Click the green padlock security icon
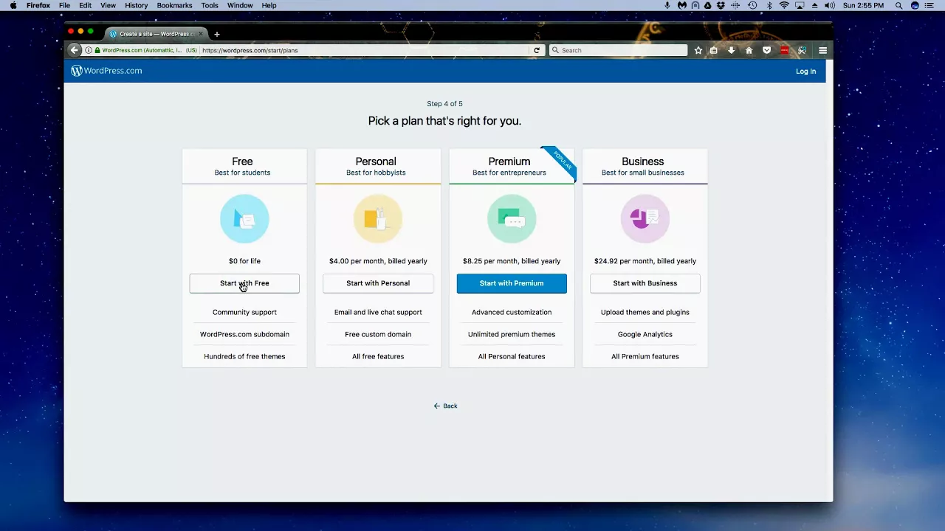 [97, 50]
